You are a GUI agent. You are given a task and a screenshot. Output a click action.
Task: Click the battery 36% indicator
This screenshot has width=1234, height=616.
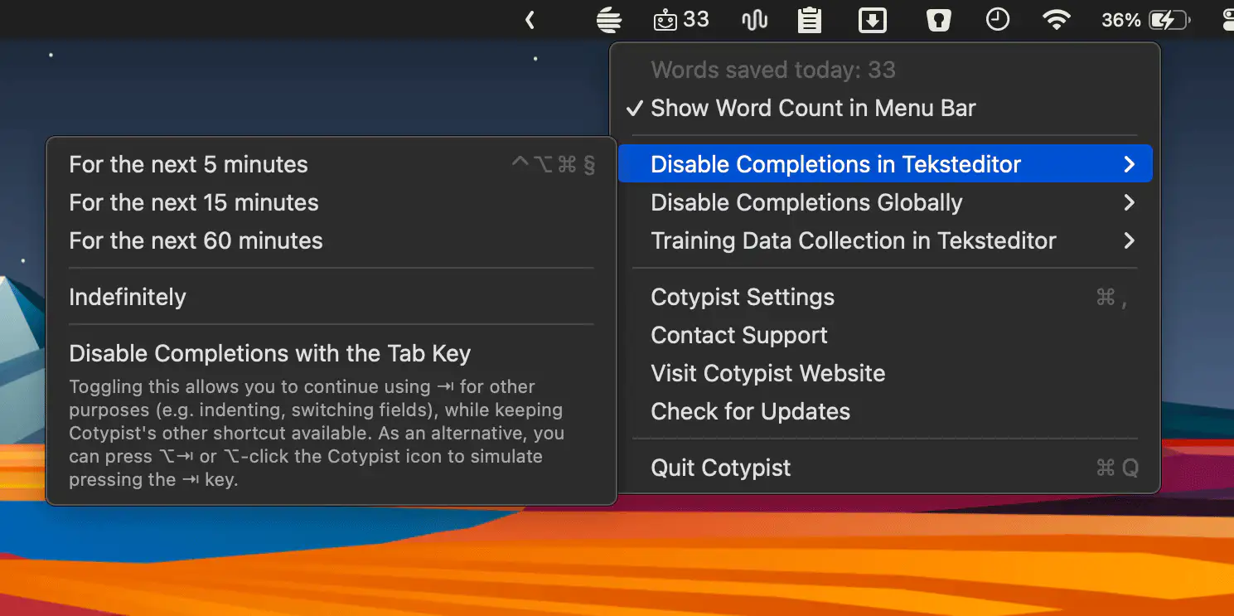[x=1145, y=20]
